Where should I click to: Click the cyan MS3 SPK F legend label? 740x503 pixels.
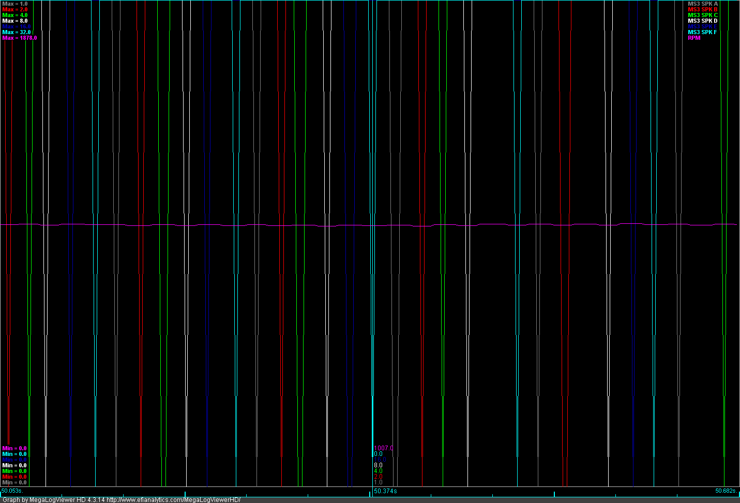click(x=702, y=32)
